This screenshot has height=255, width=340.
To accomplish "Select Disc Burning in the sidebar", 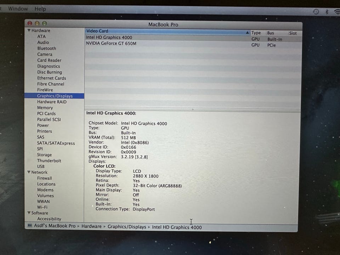I will [50, 72].
